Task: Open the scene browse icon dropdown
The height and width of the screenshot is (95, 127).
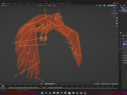Action: pyautogui.click(x=115, y=3)
